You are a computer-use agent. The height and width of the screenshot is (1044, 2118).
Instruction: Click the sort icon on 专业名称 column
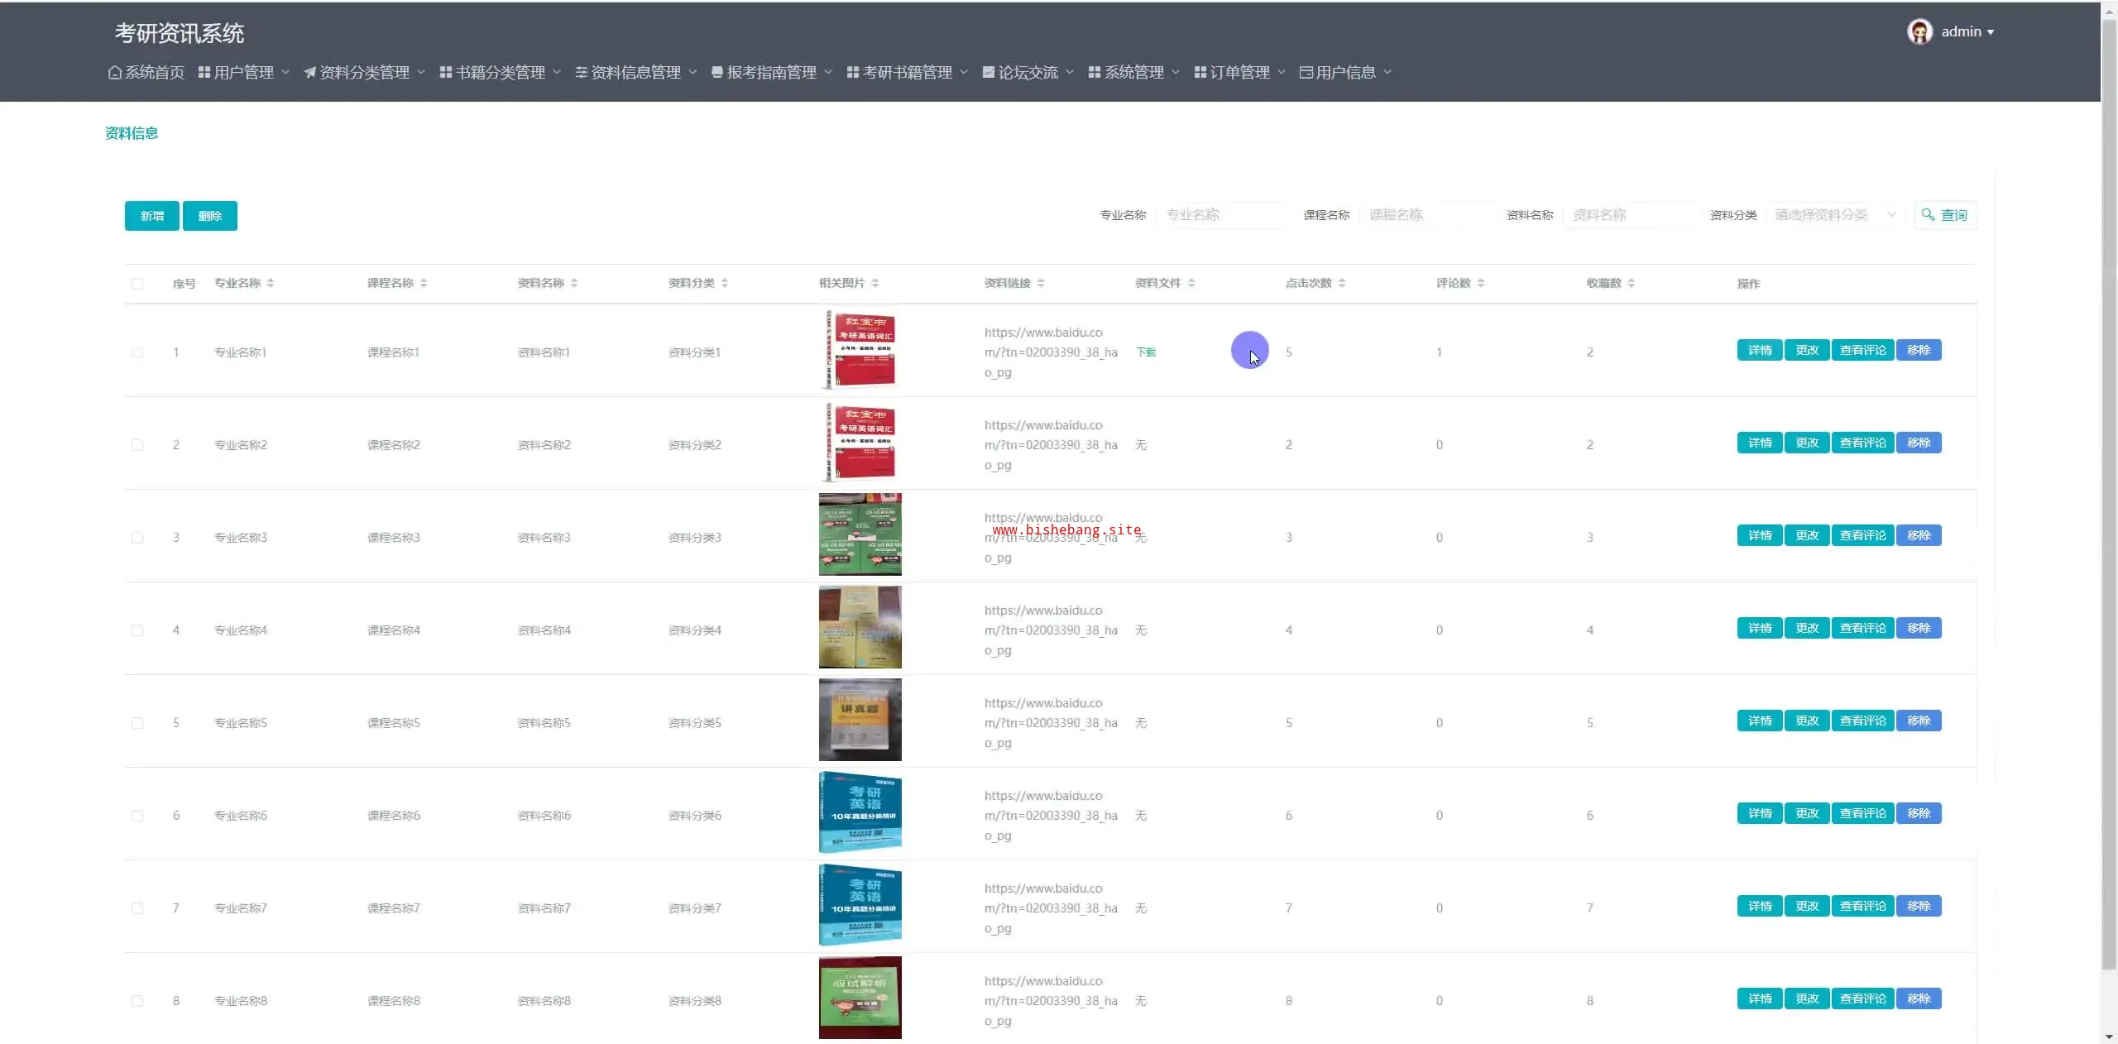tap(271, 283)
